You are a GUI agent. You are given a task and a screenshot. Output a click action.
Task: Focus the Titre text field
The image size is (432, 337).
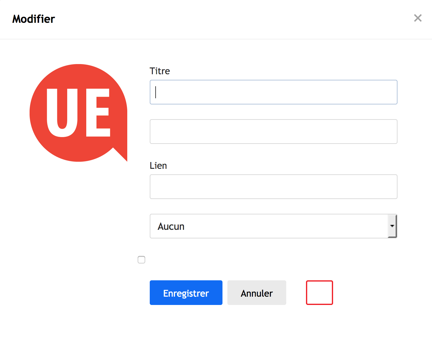(x=273, y=92)
